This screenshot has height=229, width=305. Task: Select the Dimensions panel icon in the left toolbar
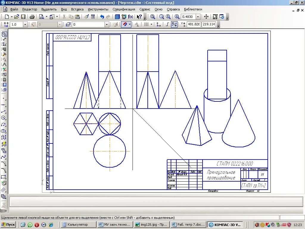point(4,39)
